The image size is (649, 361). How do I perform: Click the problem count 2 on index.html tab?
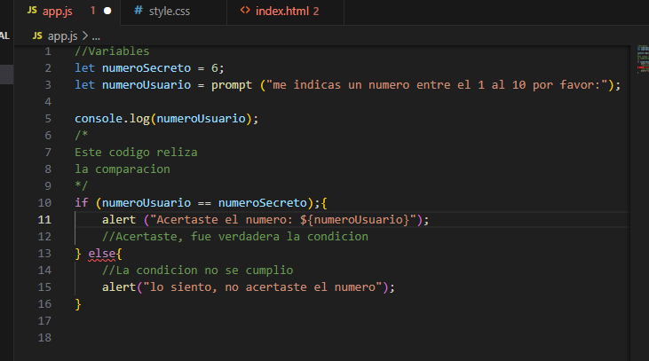(x=316, y=12)
